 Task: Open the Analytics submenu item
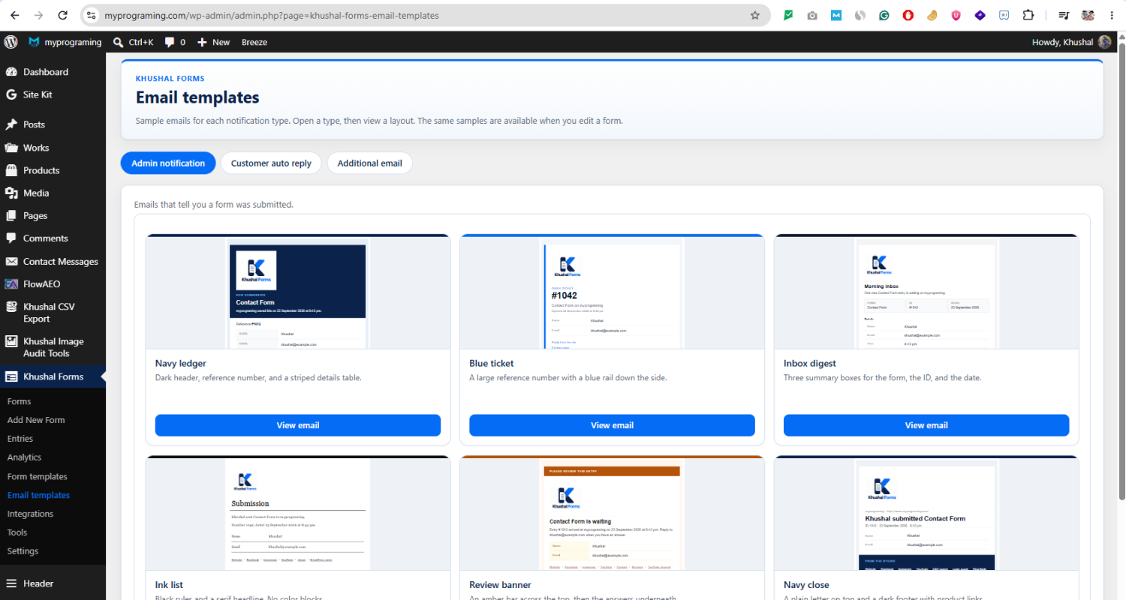(24, 457)
